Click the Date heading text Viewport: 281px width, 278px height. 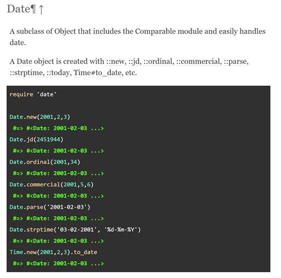(x=18, y=9)
